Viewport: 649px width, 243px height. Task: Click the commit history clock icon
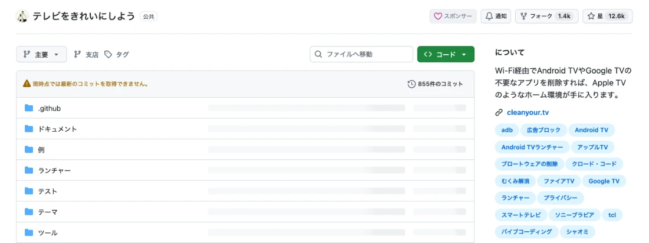411,84
